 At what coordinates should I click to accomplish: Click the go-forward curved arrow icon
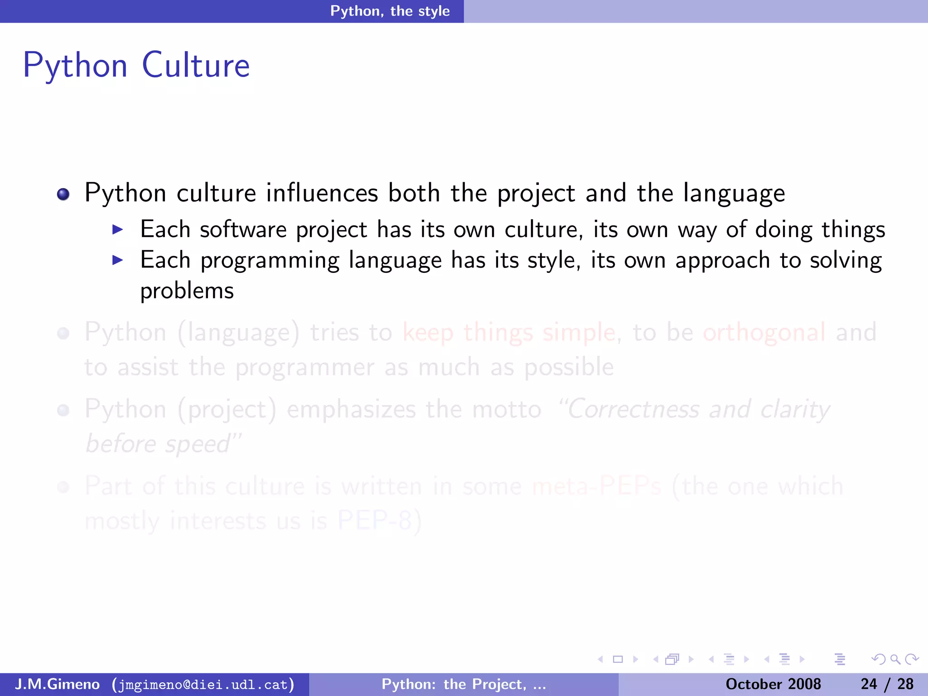point(912,659)
